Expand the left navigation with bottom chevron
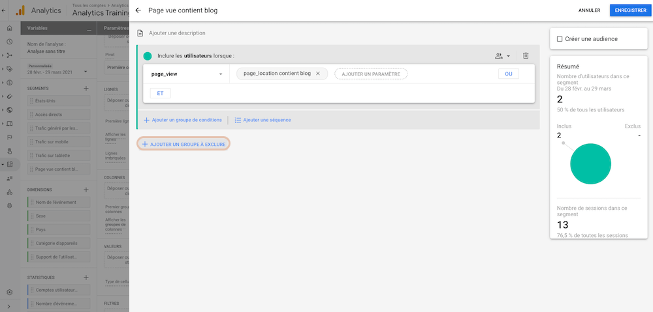Viewport: 653px width, 312px height. (x=10, y=306)
